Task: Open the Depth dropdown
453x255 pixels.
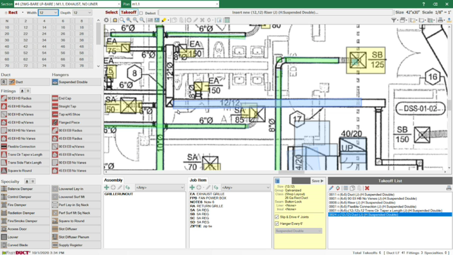Action: coord(89,13)
